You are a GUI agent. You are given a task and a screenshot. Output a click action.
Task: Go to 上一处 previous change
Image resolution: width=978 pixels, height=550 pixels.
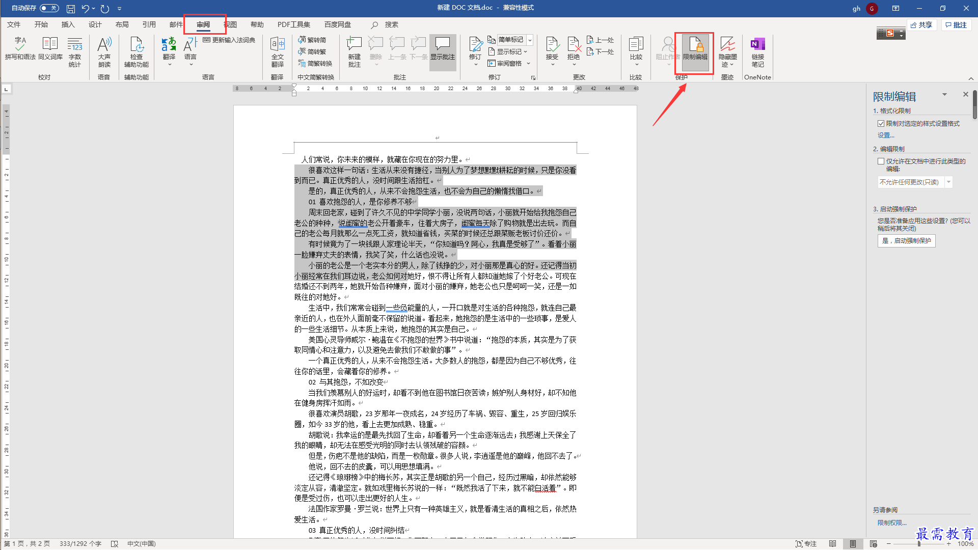click(x=601, y=40)
